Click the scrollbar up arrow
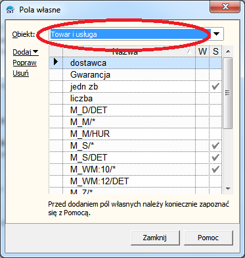Screen dimensions: 245x258 228,52
